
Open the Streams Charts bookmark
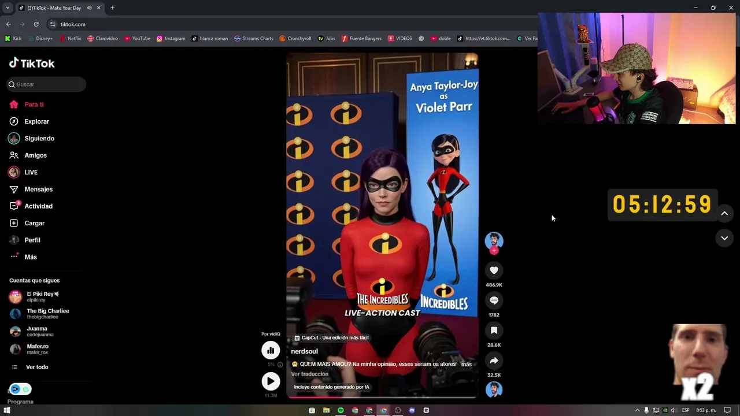[254, 39]
